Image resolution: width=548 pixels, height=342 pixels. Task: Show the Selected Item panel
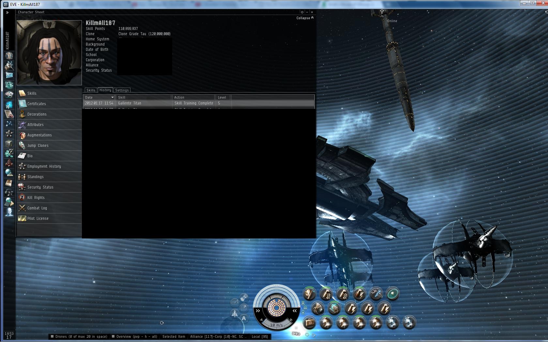click(174, 336)
